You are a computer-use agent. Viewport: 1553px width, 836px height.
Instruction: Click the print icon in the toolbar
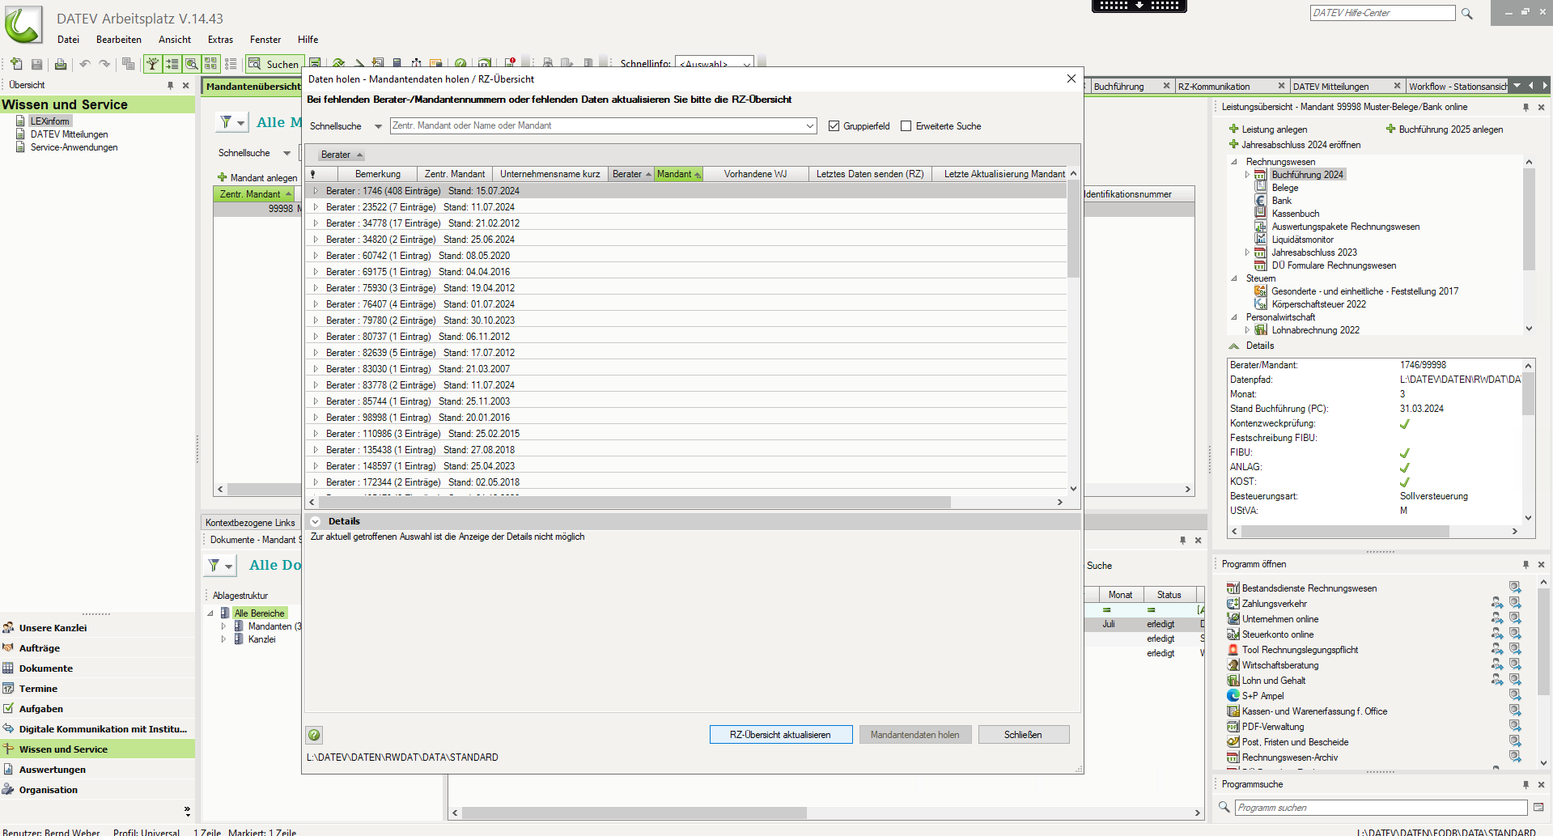60,64
